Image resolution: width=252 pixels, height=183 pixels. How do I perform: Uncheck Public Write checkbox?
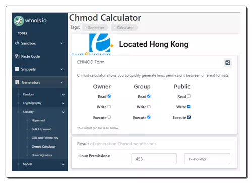pos(188,107)
